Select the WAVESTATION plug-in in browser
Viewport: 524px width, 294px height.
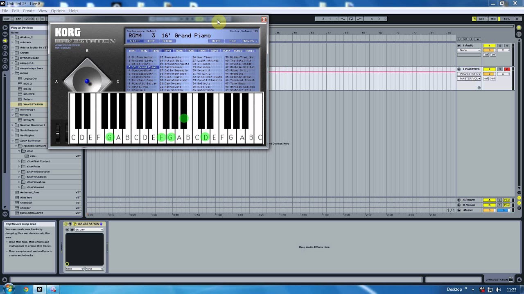[33, 105]
